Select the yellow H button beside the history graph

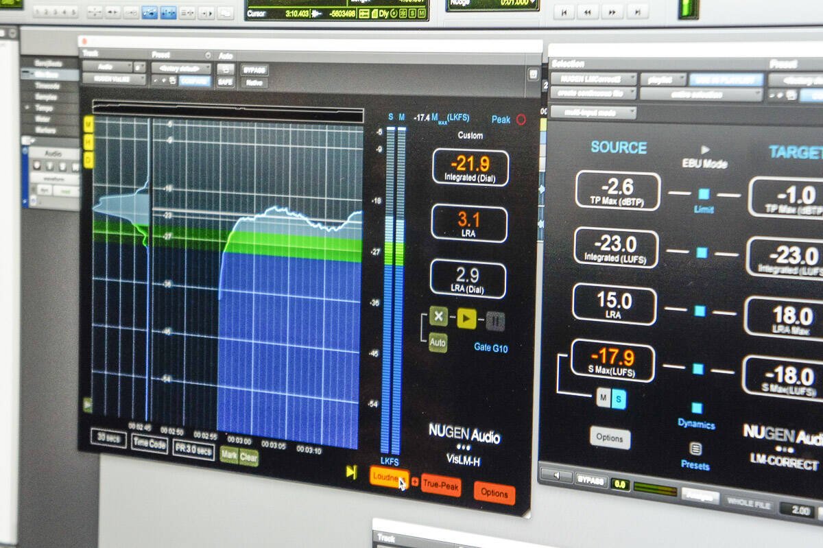pyautogui.click(x=88, y=141)
